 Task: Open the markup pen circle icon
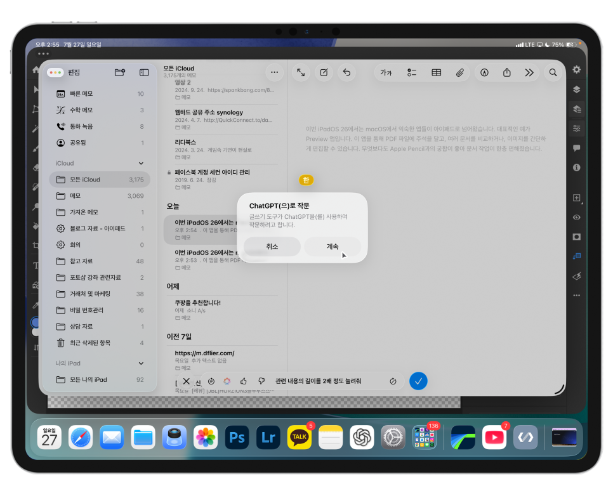(x=484, y=72)
